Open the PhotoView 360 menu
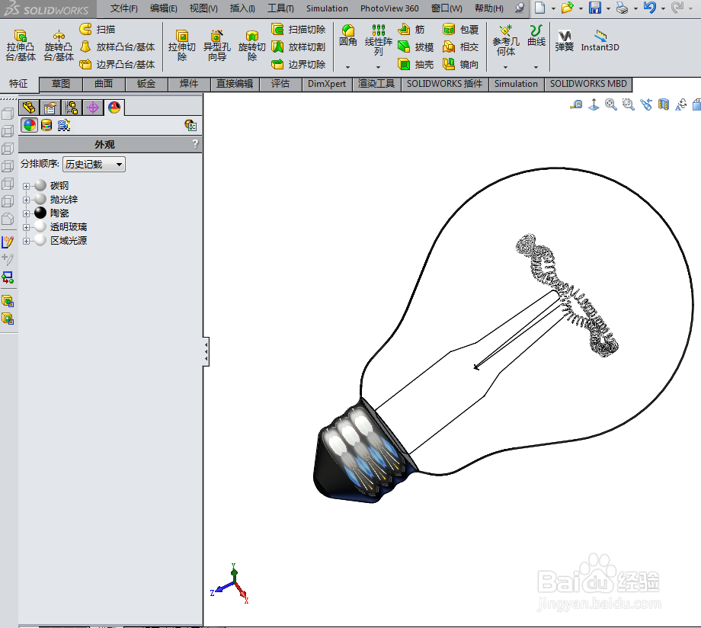The width and height of the screenshot is (701, 628). 389,8
